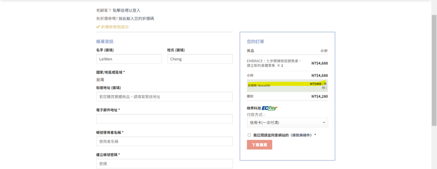Focus the account username input field

point(164,141)
